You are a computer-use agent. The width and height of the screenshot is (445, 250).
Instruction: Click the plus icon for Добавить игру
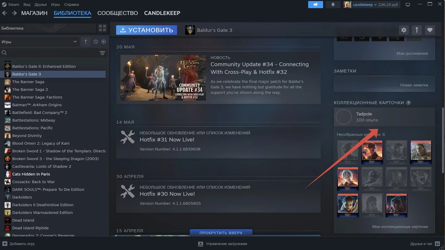pos(5,244)
